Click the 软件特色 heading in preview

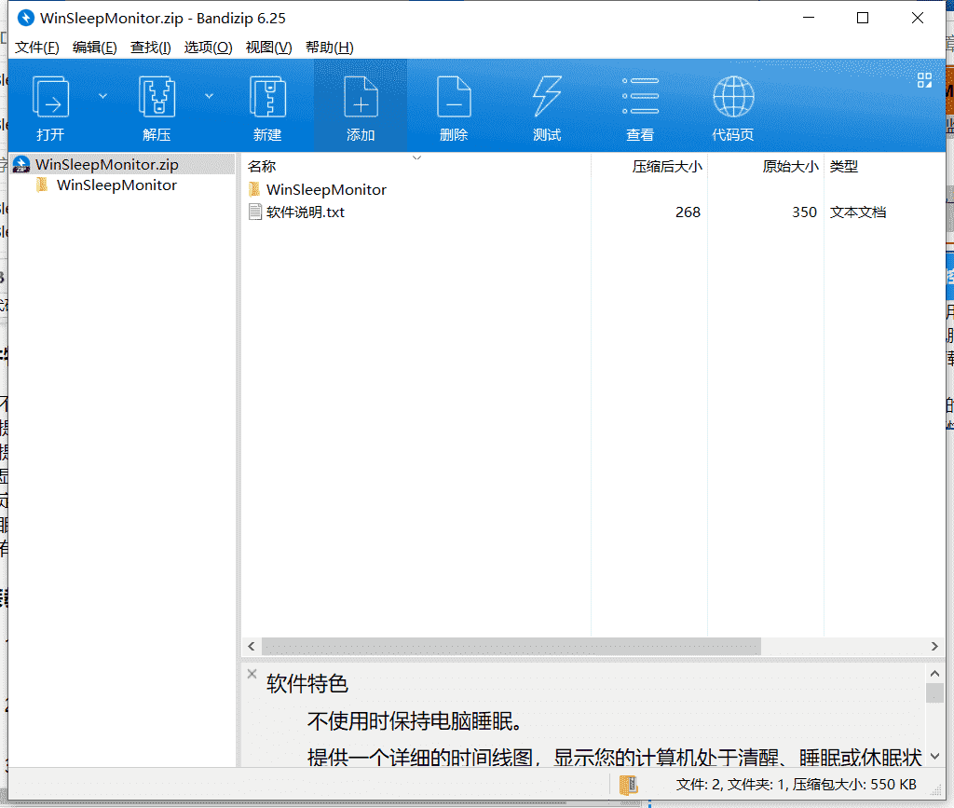pos(307,684)
